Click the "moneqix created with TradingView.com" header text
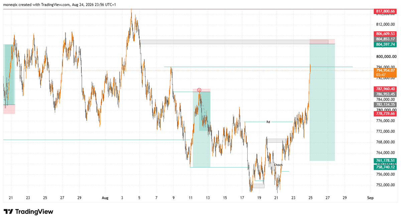The height and width of the screenshot is (221, 401). point(37,5)
